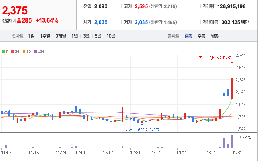Show the 5년 line chart

(98, 36)
